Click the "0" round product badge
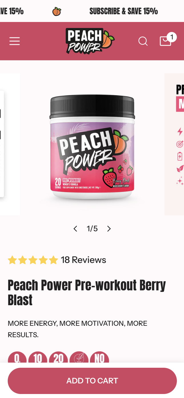 coord(17,357)
